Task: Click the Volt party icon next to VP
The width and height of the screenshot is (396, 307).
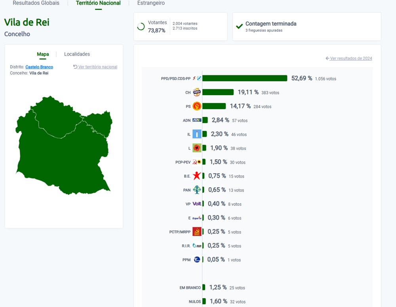Action: tap(196, 203)
